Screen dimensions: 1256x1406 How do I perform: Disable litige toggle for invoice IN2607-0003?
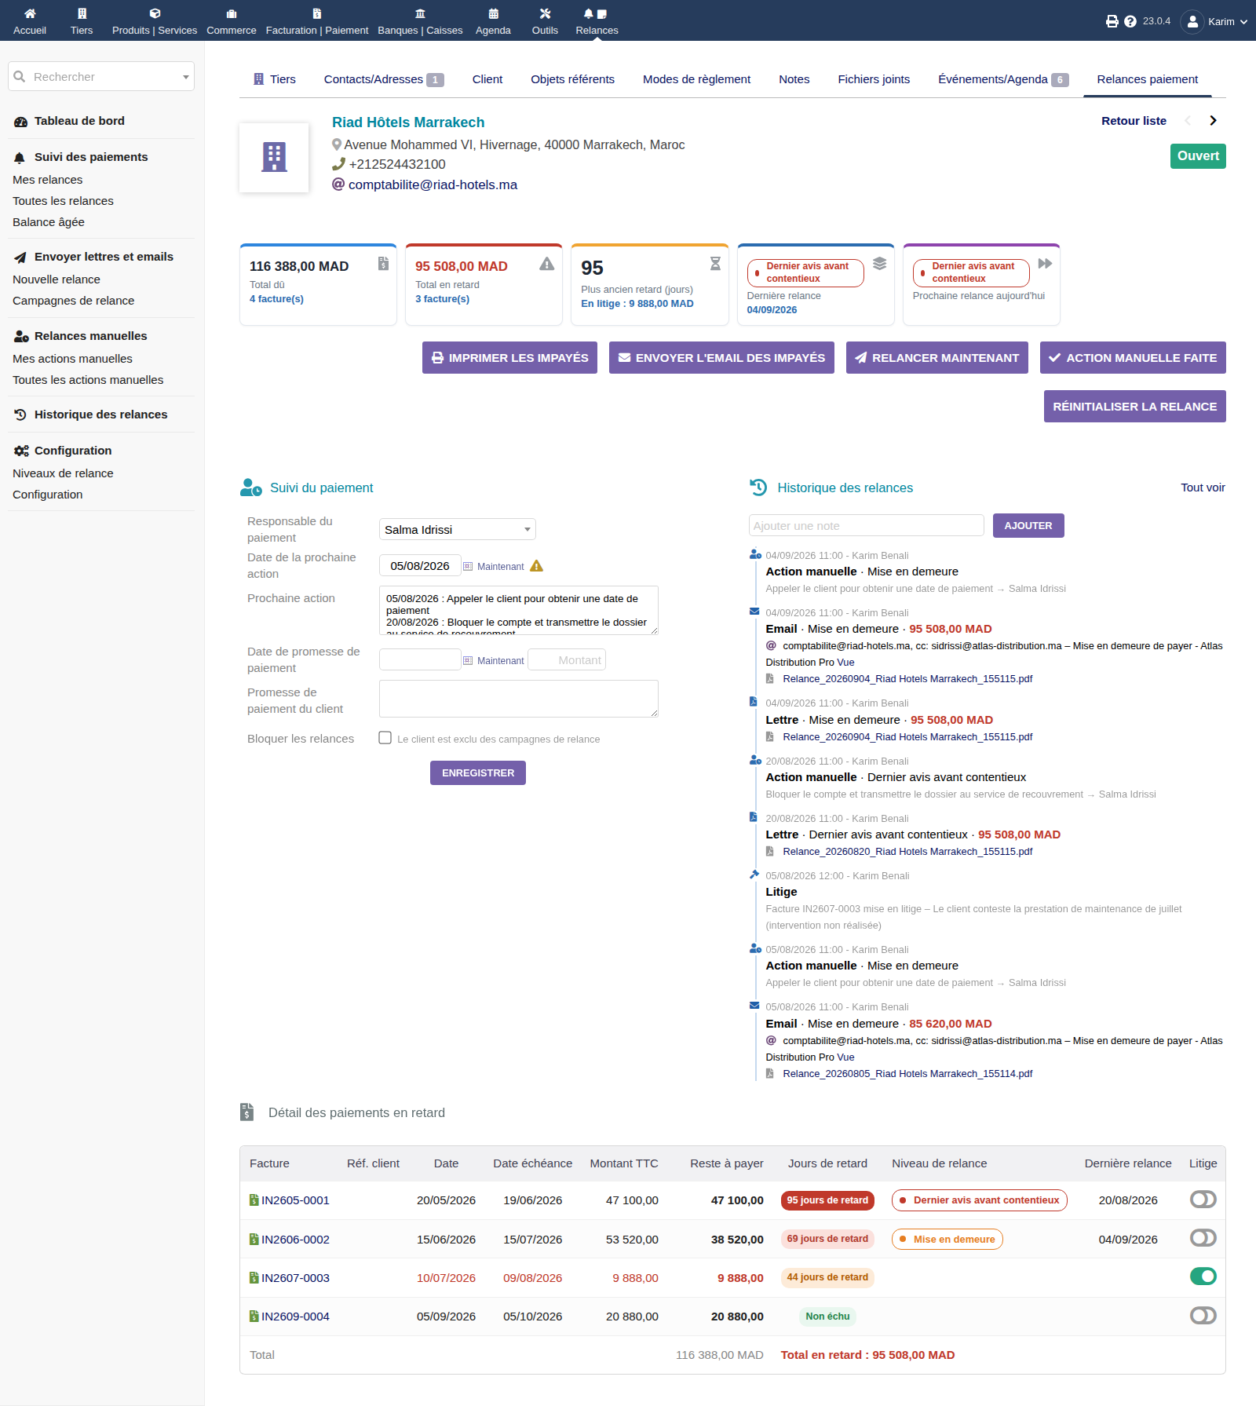[1203, 1276]
